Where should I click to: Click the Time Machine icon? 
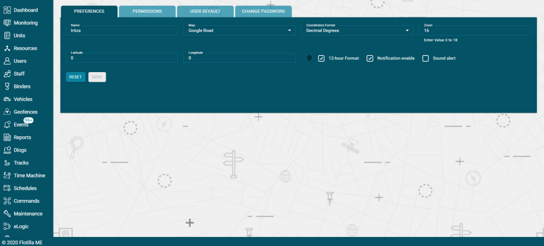[7, 175]
